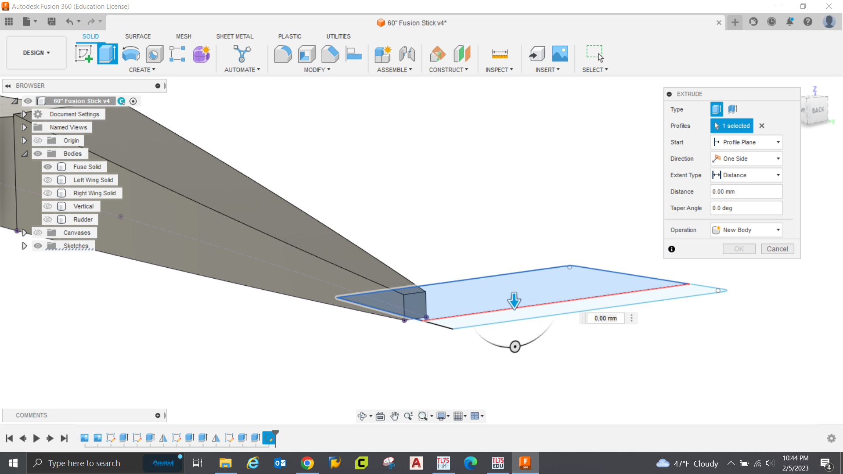Screen dimensions: 843x474
Task: Expand the Sketches folder
Action: (24, 246)
